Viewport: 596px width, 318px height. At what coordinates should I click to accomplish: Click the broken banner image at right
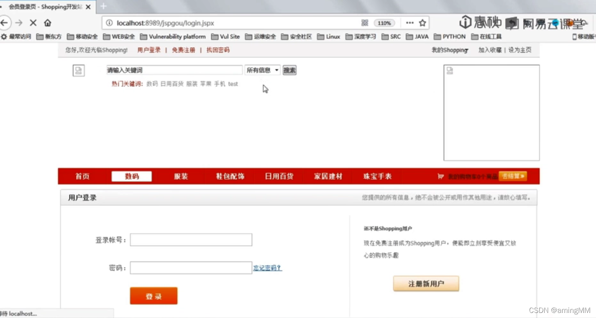[x=491, y=113]
